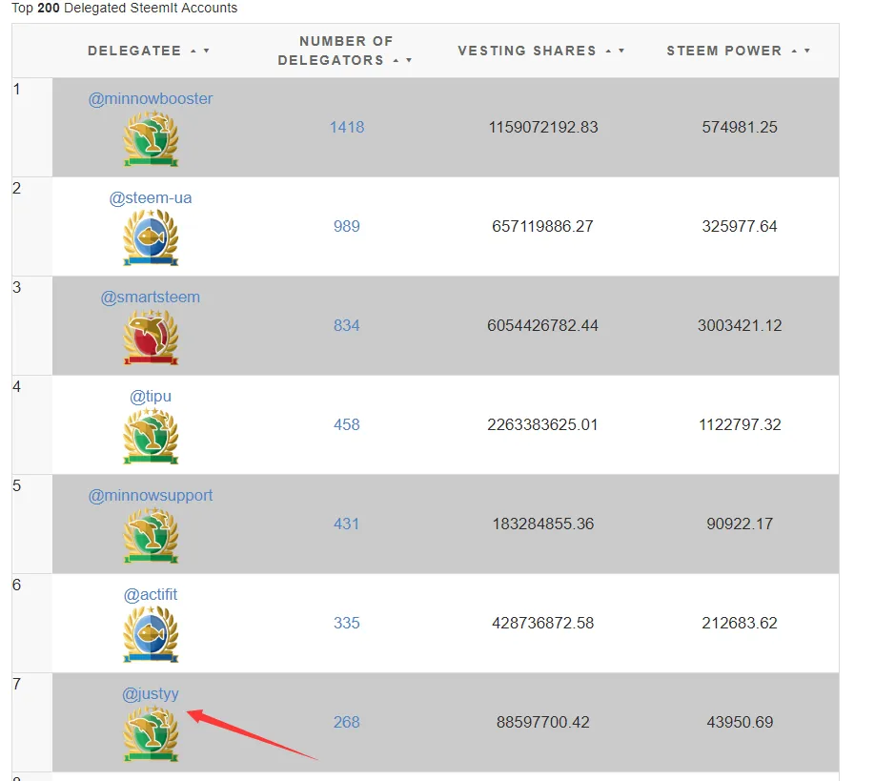View the 1418 delegators of minnowbooster
895x781 pixels.
(347, 127)
